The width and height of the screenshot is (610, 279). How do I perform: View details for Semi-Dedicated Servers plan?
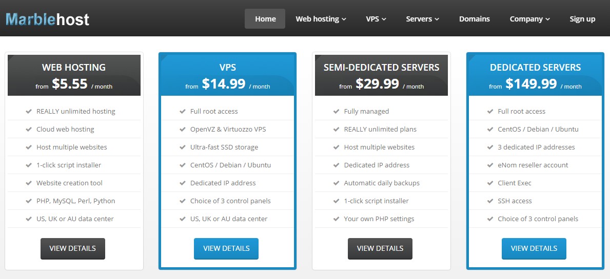(380, 248)
